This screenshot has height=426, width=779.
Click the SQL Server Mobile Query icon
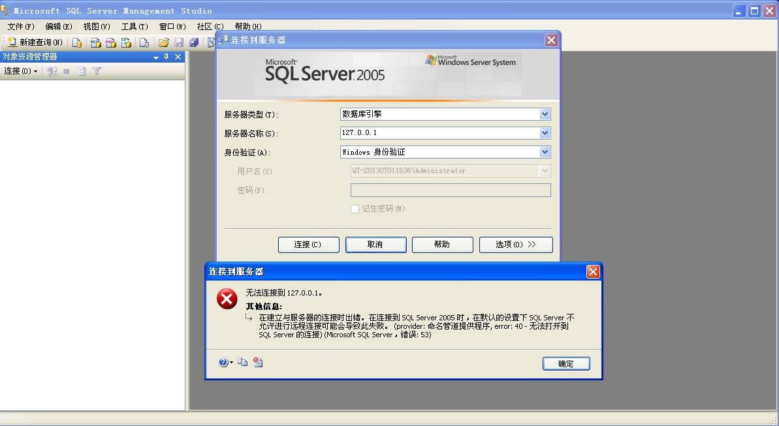click(144, 42)
